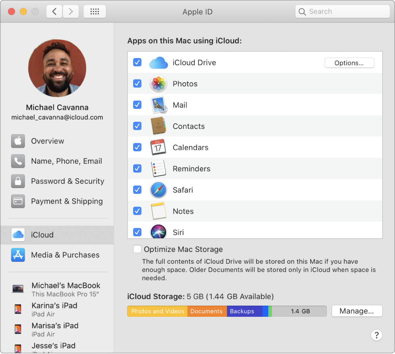
Task: Enable Optimize Mac Storage checkbox
Action: [137, 249]
